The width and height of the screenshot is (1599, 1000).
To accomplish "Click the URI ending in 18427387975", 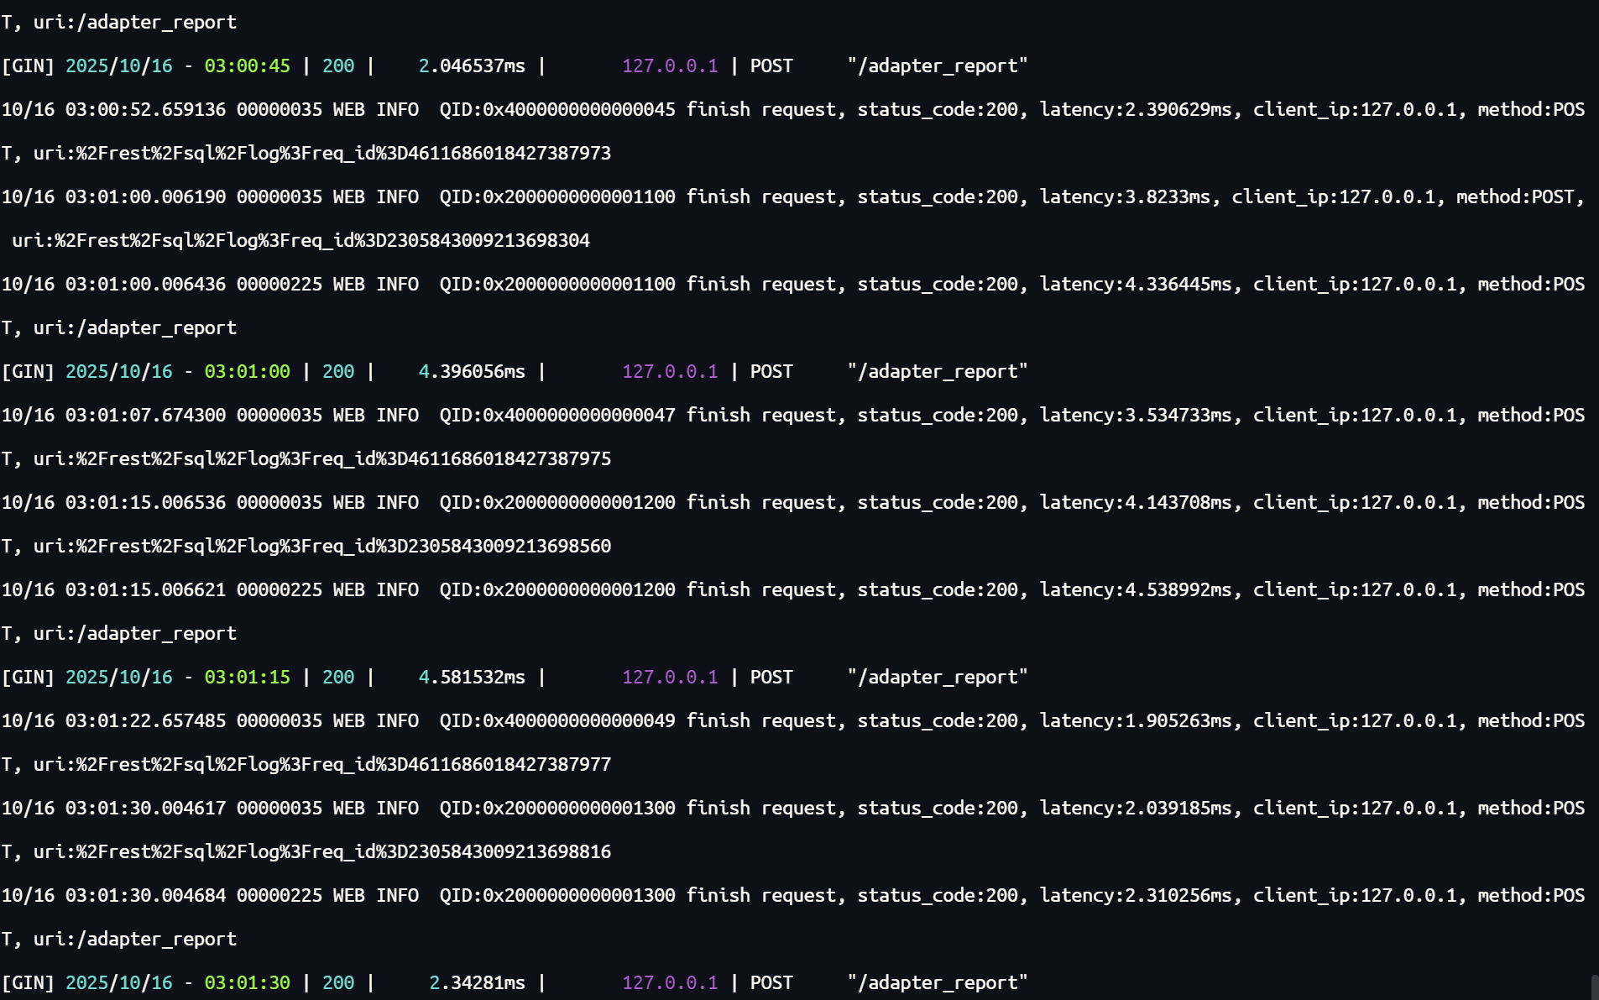I will [x=321, y=459].
